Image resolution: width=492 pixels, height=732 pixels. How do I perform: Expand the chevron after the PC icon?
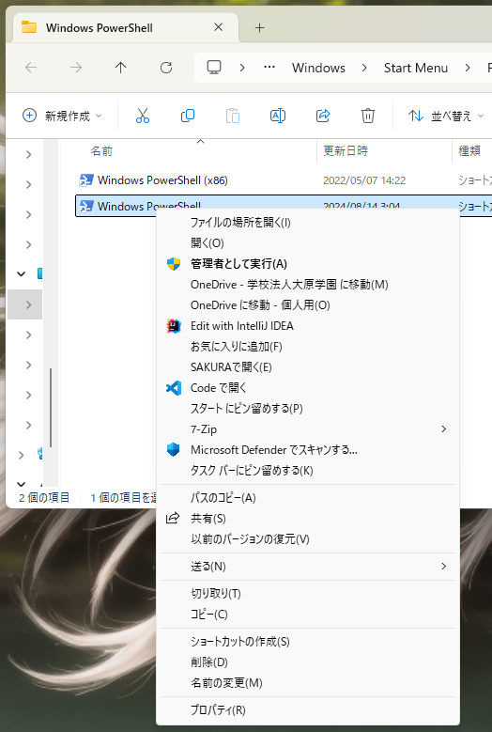(242, 68)
